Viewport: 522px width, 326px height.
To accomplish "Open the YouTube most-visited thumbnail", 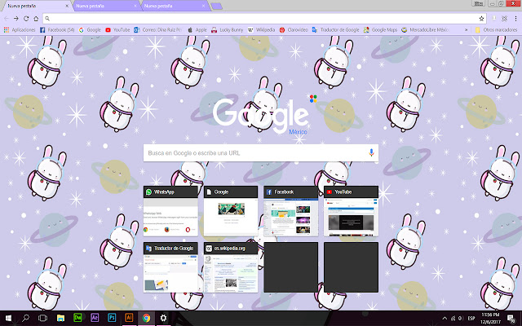I will (351, 211).
